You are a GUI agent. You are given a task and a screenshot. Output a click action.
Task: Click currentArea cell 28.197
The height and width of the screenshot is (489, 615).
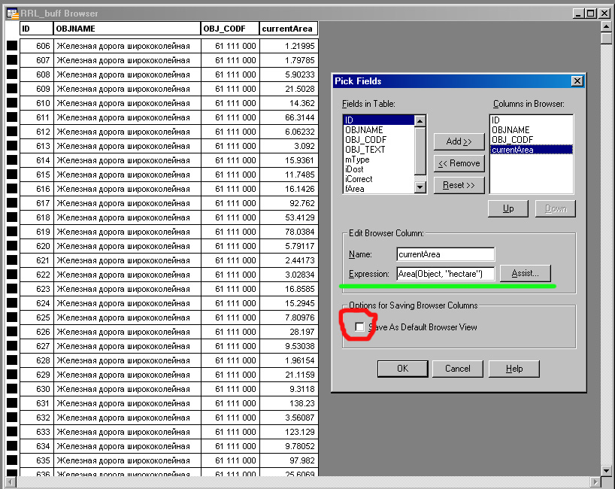click(x=289, y=332)
